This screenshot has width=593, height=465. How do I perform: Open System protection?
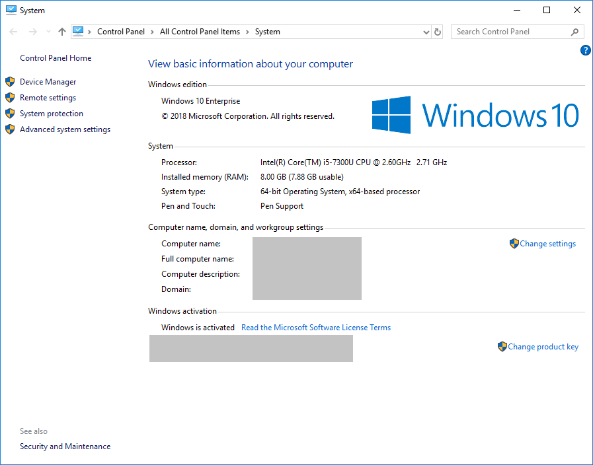[x=52, y=114]
